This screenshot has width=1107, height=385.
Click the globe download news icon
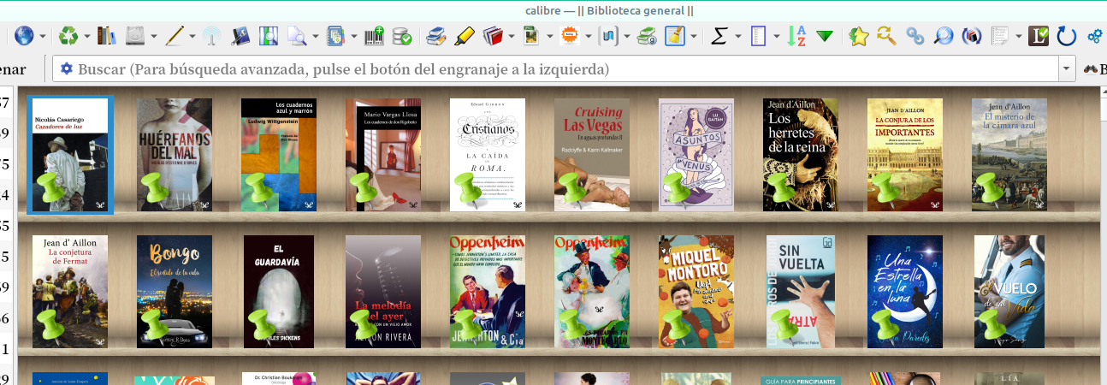(24, 36)
